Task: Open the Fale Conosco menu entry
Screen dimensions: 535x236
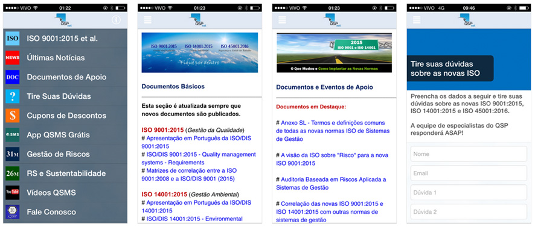Action: pyautogui.click(x=65, y=212)
